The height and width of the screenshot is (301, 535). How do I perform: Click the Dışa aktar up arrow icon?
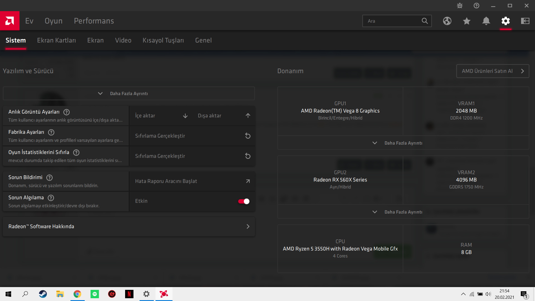(248, 116)
